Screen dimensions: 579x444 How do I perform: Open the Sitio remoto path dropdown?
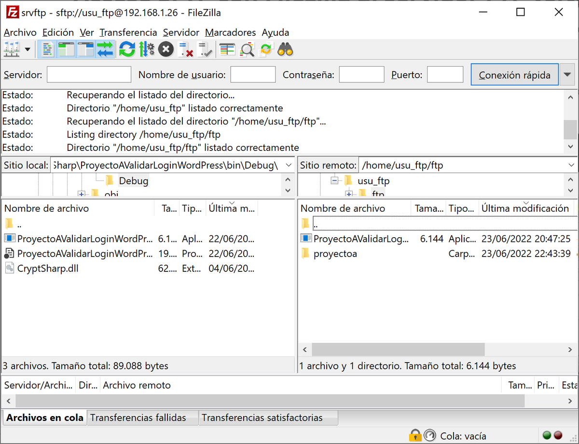point(571,165)
